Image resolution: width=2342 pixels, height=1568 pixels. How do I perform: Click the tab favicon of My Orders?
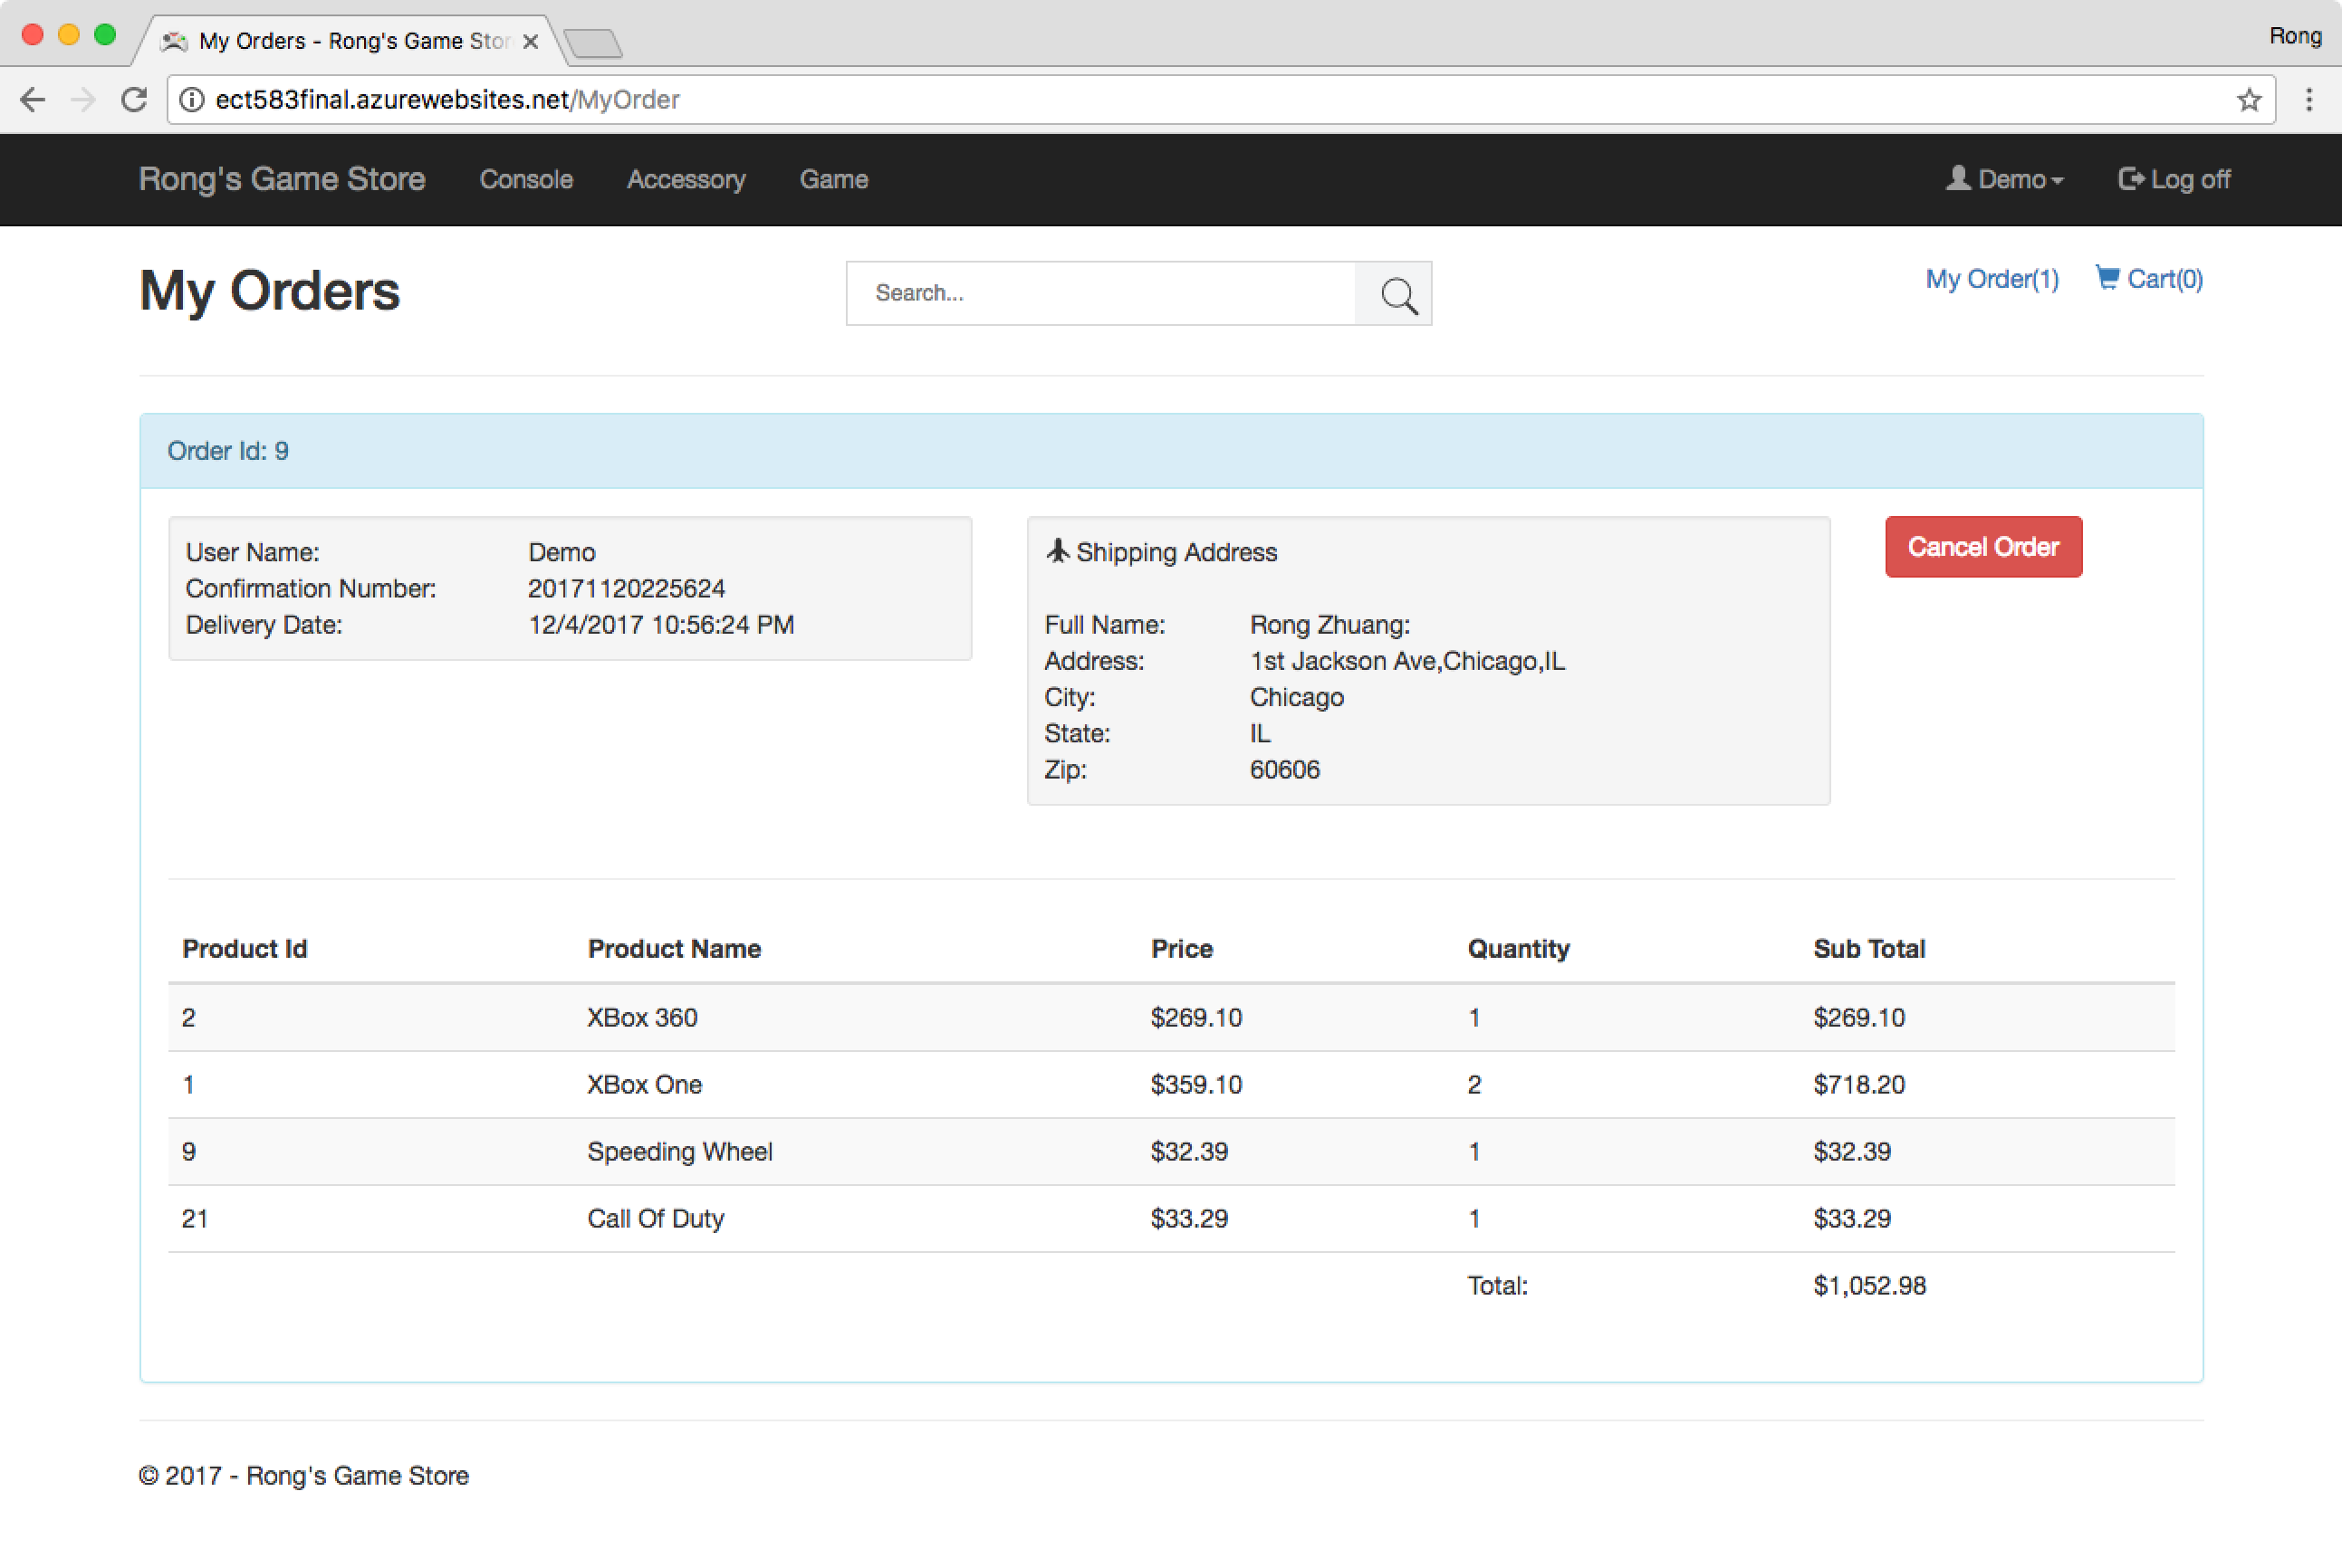pyautogui.click(x=175, y=41)
